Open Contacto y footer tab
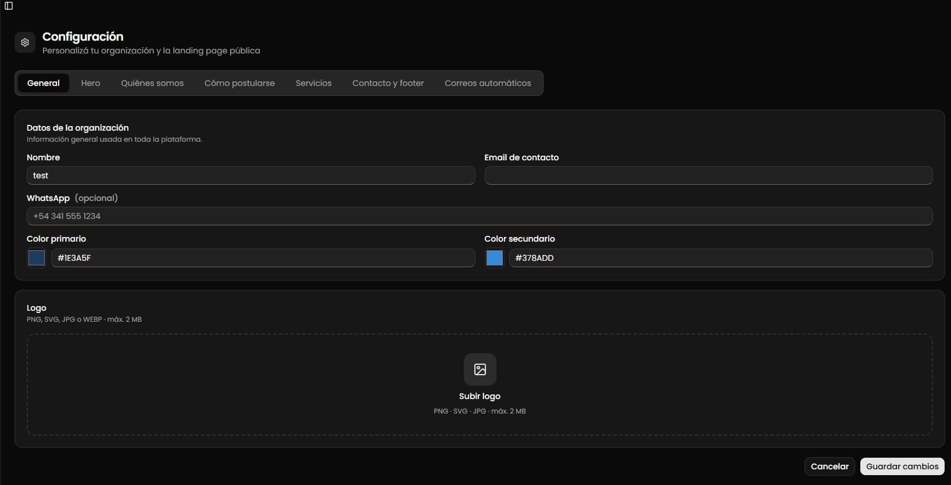951x485 pixels. (x=388, y=83)
